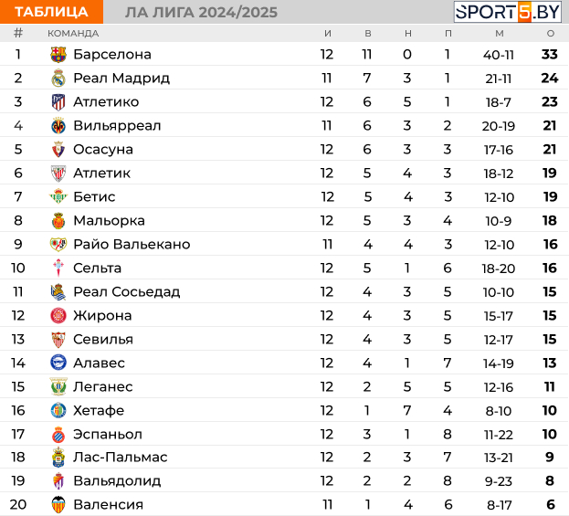
Task: Select the Atlético Madrid crest icon
Action: [58, 102]
